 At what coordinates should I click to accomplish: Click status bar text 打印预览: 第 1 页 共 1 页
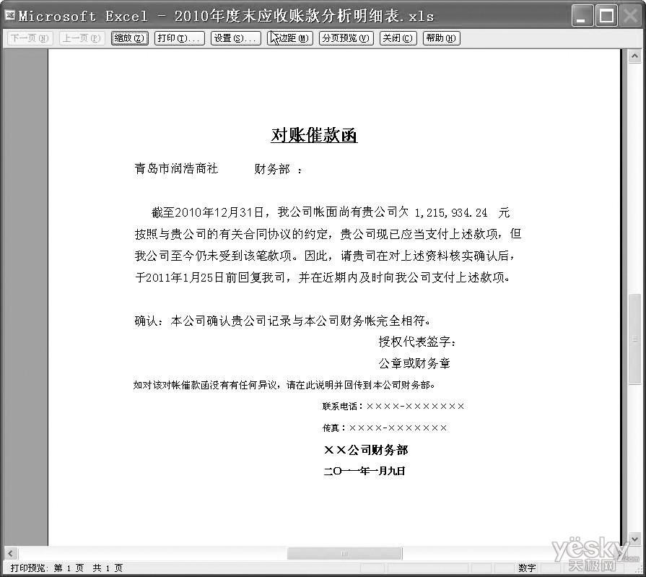[x=66, y=568]
